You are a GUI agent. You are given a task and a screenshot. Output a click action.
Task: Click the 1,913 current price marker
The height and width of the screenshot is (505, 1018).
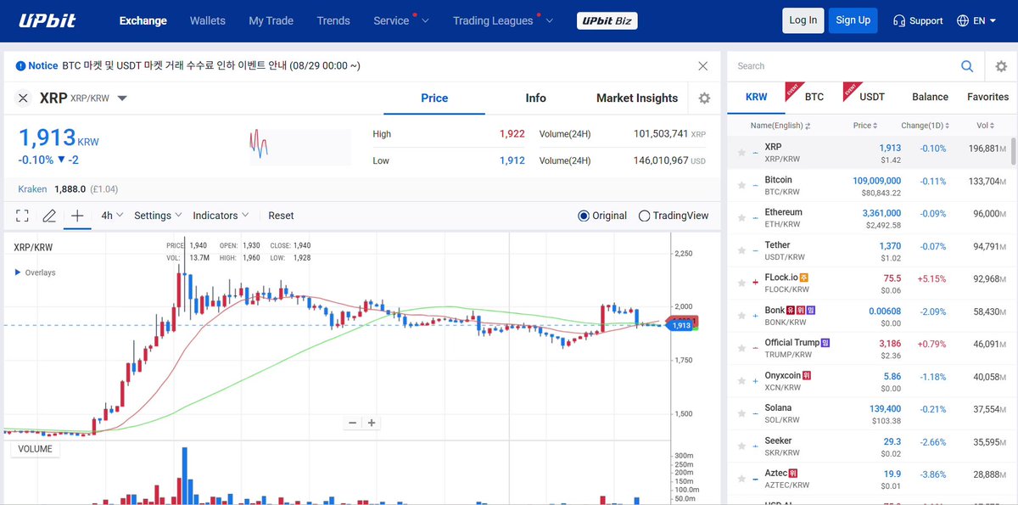click(x=680, y=325)
